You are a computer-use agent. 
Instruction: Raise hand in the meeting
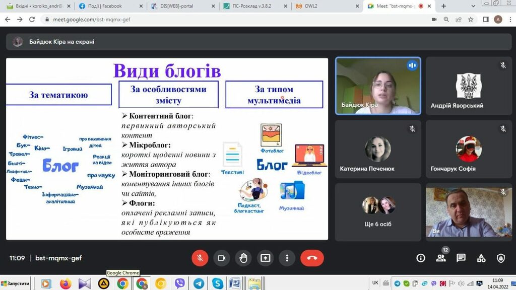[243, 258]
